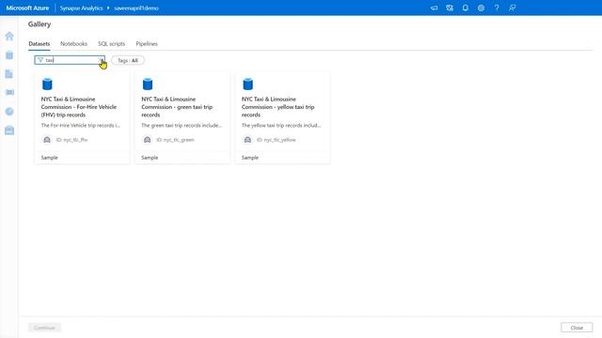602x338 pixels.
Task: Switch to the Datasets tab
Action: click(x=40, y=44)
